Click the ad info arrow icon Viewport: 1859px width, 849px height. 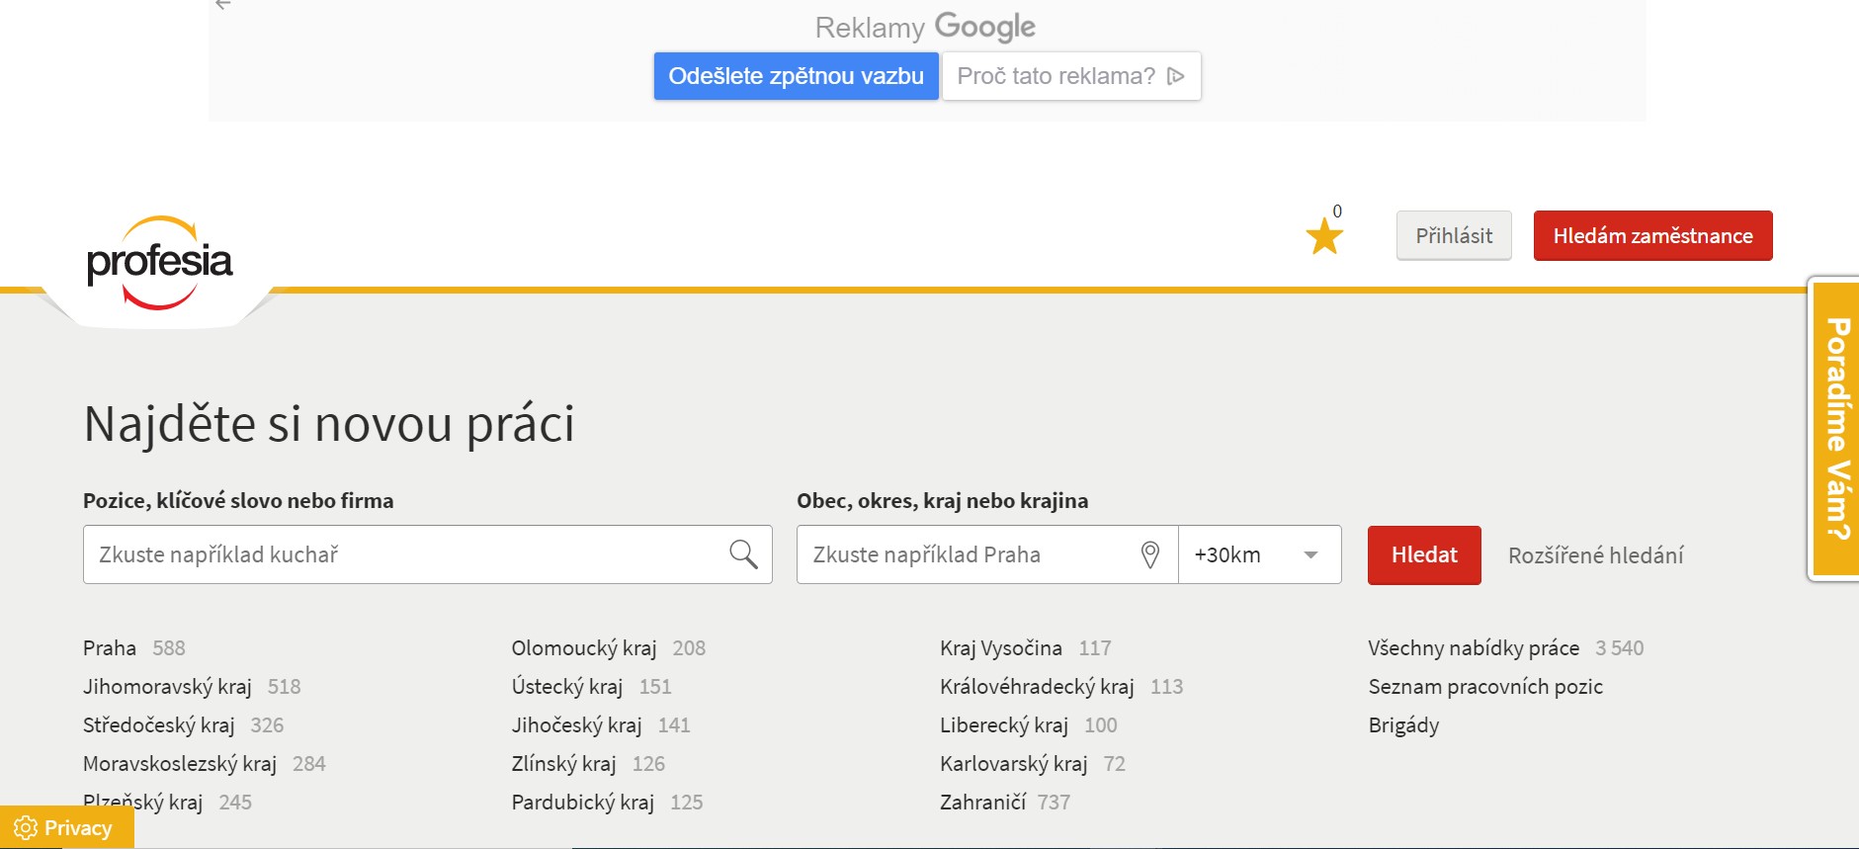1175,76
